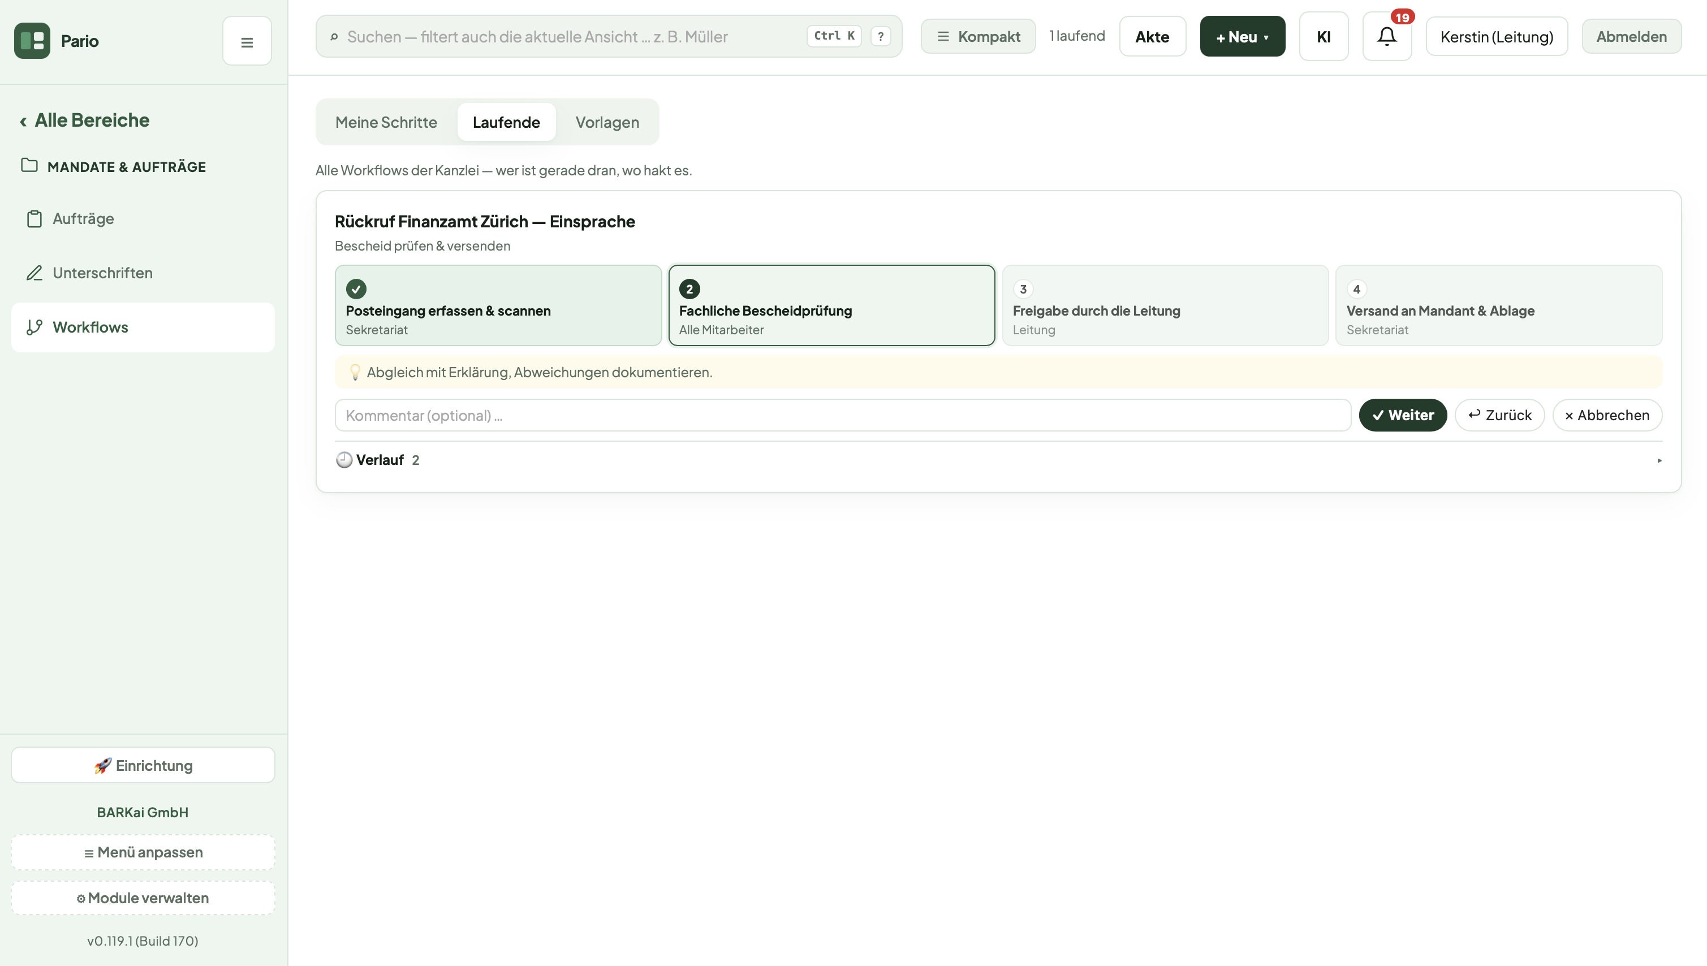Click step number 4 badge
This screenshot has width=1707, height=966.
[x=1357, y=289]
